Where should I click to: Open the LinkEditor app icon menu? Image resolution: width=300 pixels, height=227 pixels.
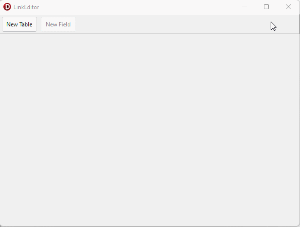pos(7,7)
